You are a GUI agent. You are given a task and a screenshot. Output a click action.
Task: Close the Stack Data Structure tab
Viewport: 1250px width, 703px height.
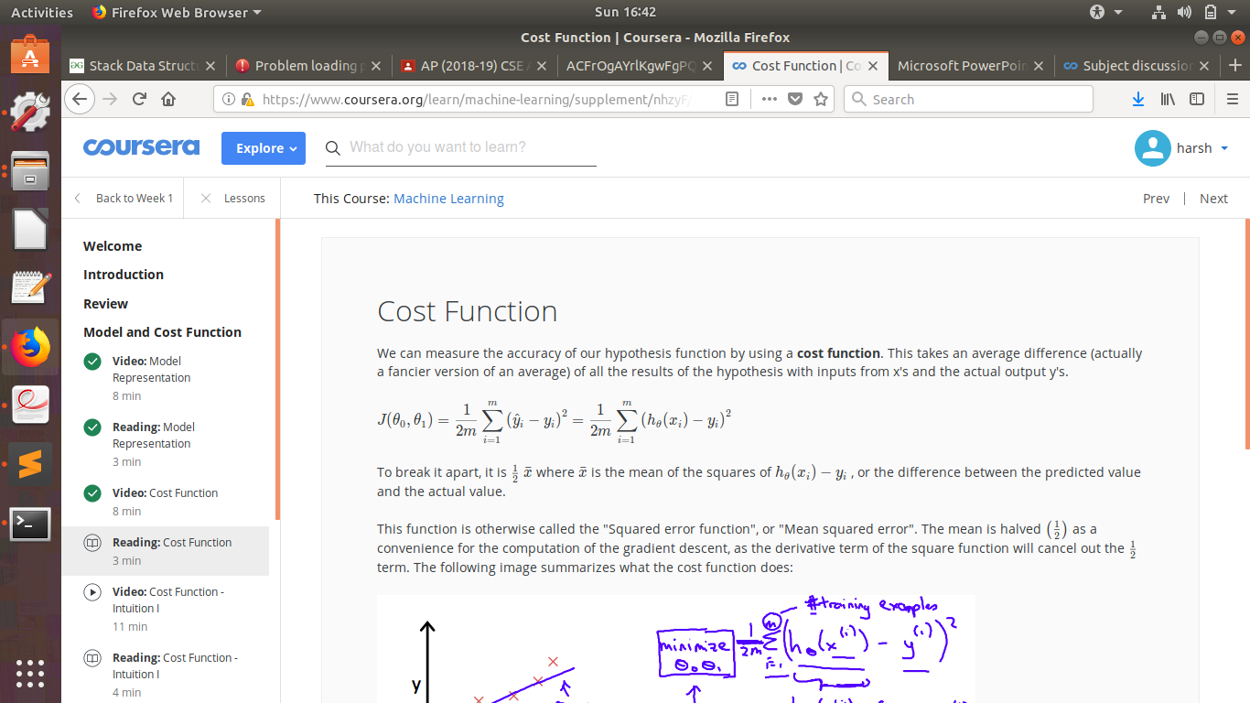[x=210, y=66]
